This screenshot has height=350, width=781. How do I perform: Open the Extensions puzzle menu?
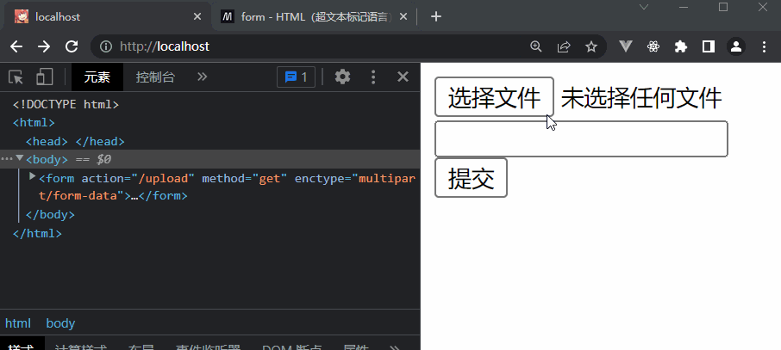click(680, 46)
